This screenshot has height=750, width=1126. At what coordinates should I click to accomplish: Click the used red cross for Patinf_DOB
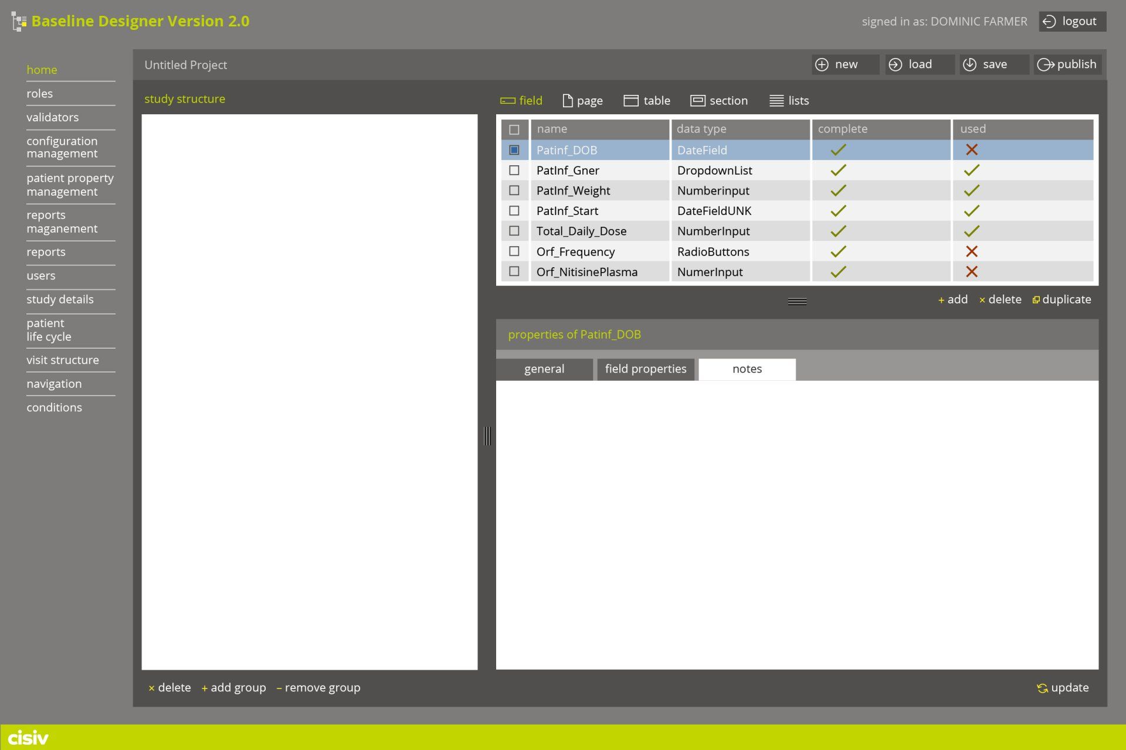coord(972,150)
